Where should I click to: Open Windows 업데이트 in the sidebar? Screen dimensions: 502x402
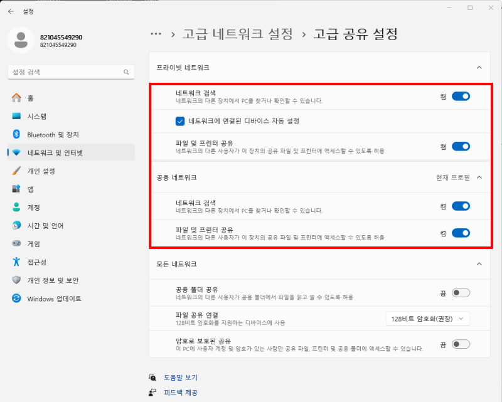(71, 299)
